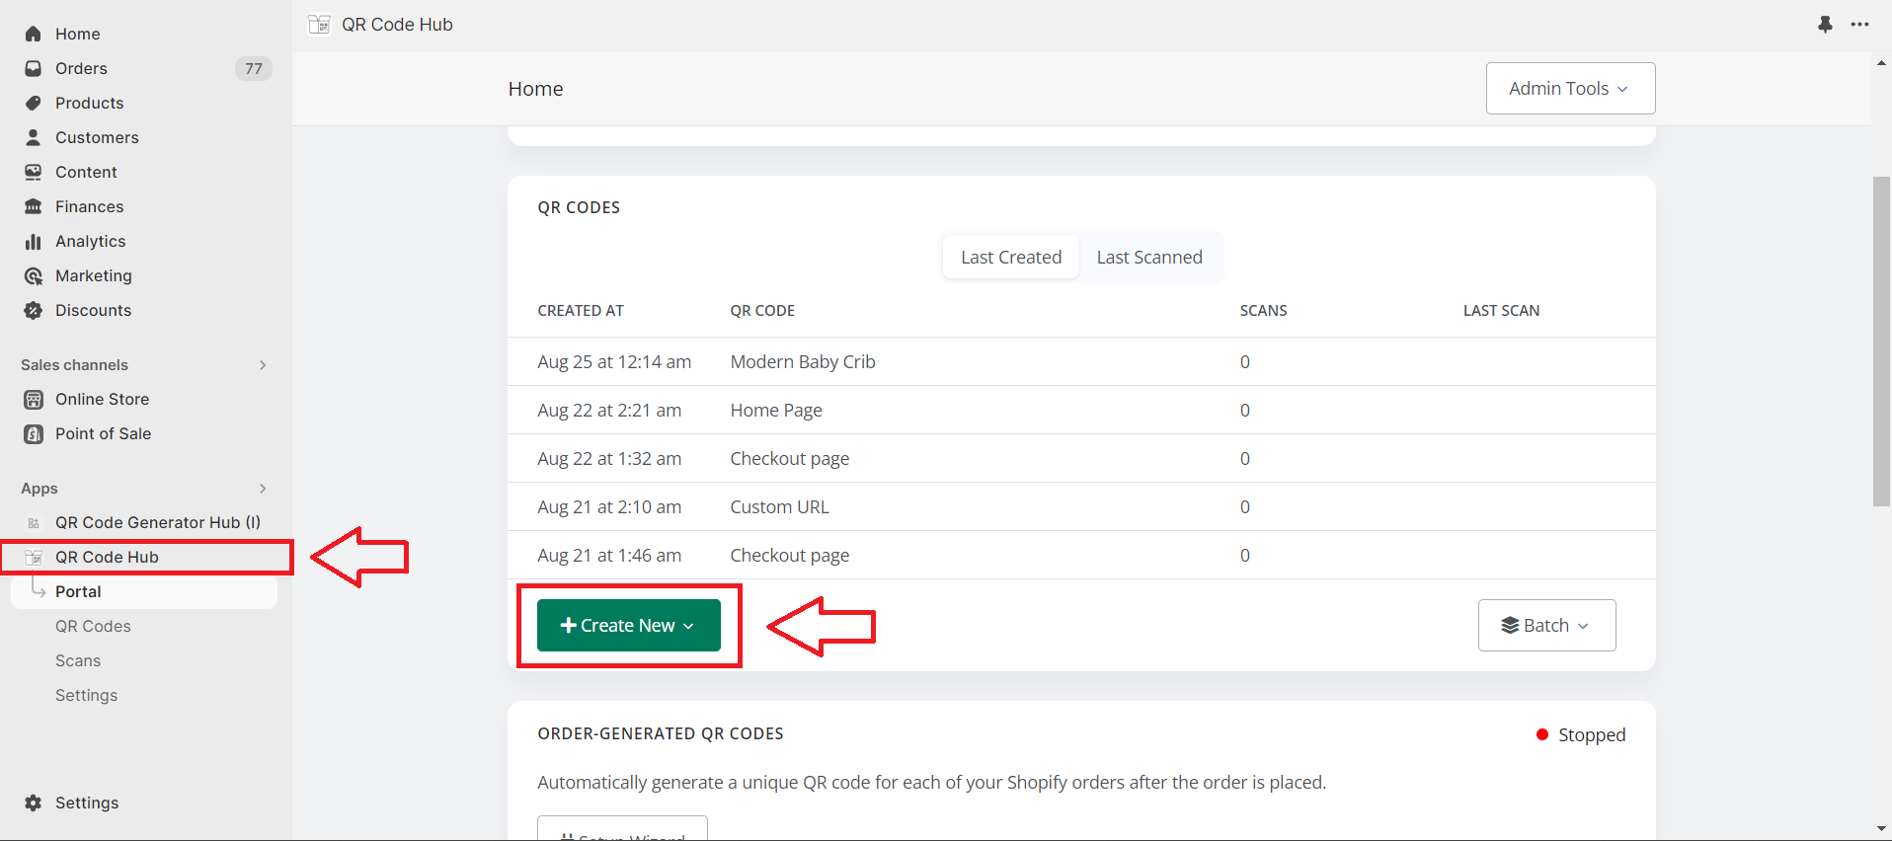The height and width of the screenshot is (841, 1892).
Task: Expand the Apps section chevron
Action: click(x=263, y=489)
